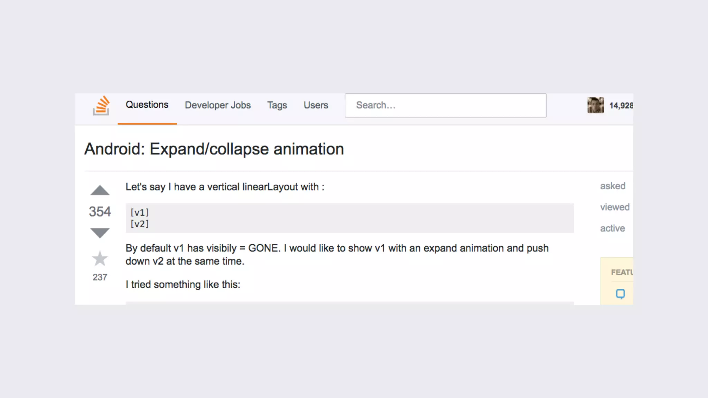708x398 pixels.
Task: Click the 354 vote count
Action: [100, 211]
